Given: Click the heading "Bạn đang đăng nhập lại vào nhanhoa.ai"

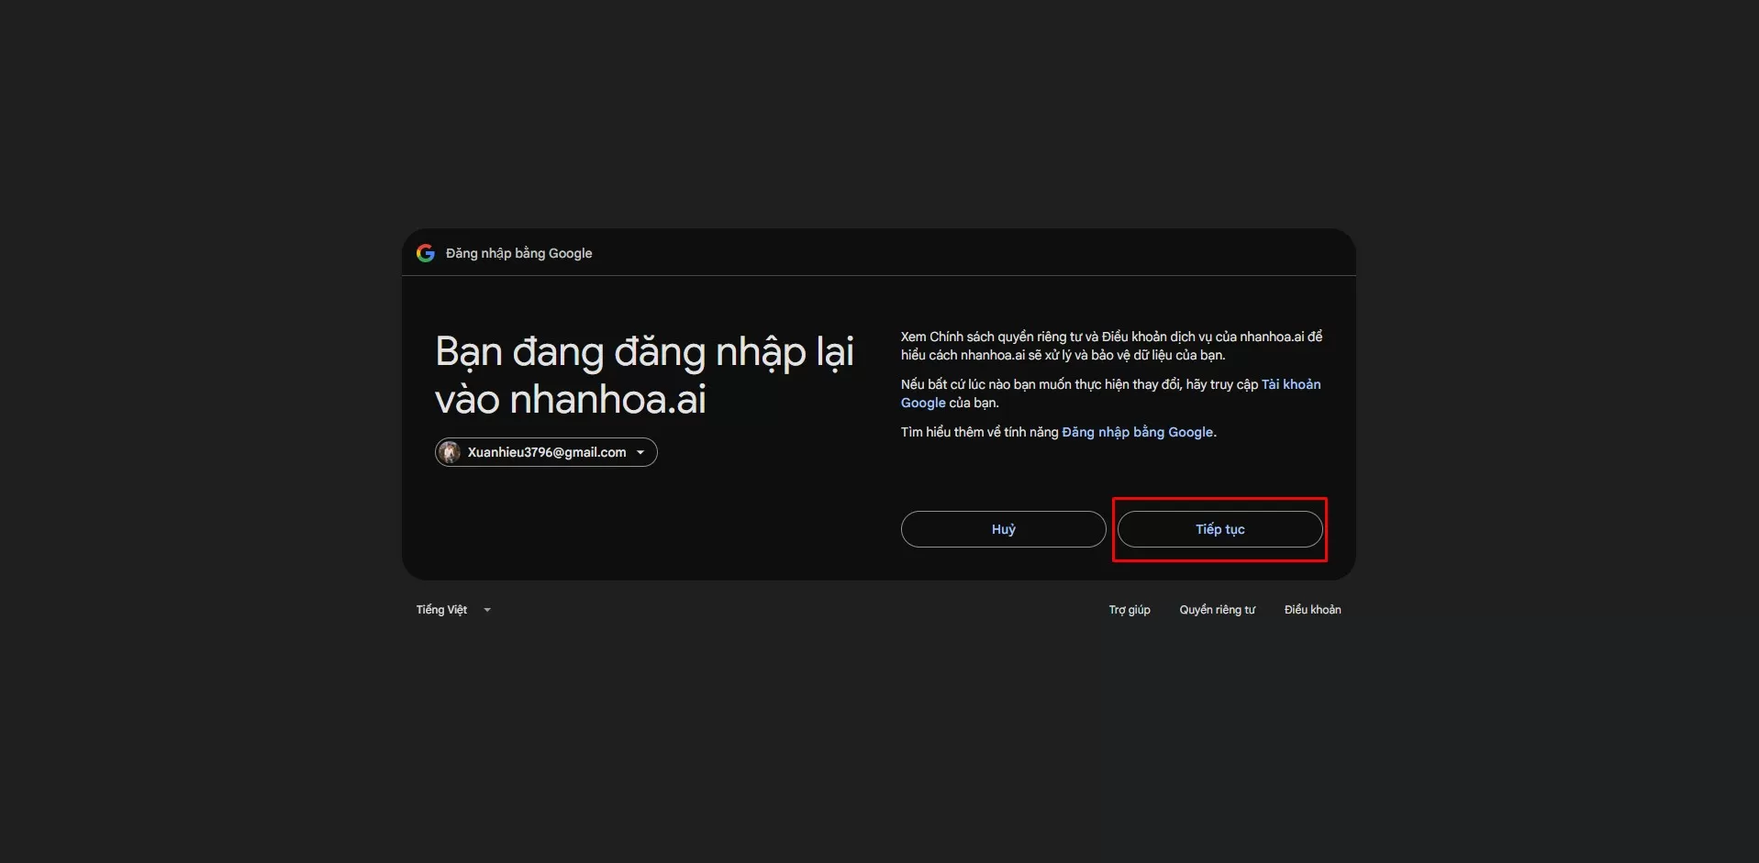Looking at the screenshot, I should (x=644, y=375).
